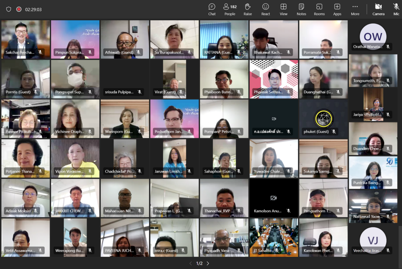Select the IT Sahalife video tile

click(x=274, y=237)
